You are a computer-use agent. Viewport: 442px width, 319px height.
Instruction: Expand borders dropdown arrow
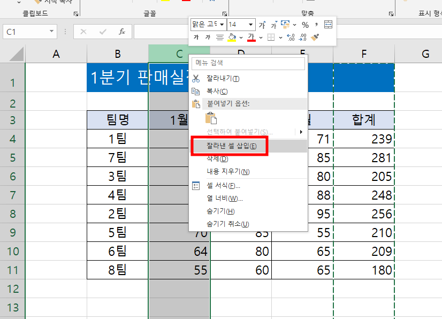[x=280, y=37]
